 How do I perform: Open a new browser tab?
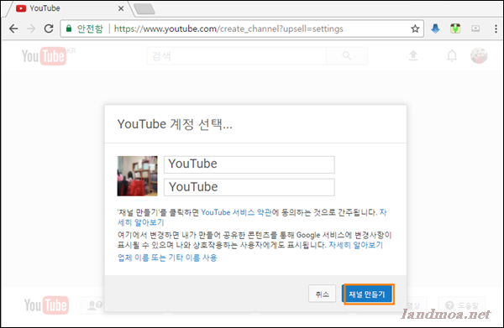point(144,9)
